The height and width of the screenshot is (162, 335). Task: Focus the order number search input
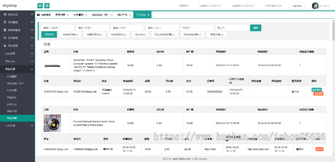click(x=58, y=28)
